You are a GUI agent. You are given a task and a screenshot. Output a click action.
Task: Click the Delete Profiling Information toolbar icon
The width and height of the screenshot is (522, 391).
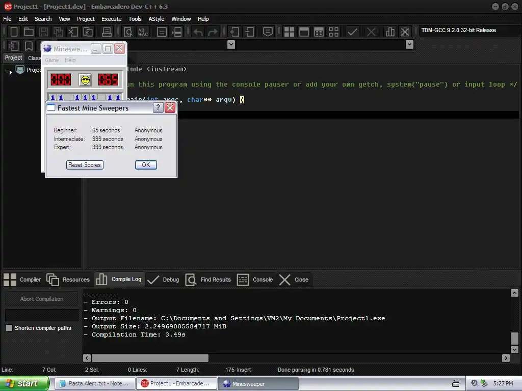tap(405, 32)
